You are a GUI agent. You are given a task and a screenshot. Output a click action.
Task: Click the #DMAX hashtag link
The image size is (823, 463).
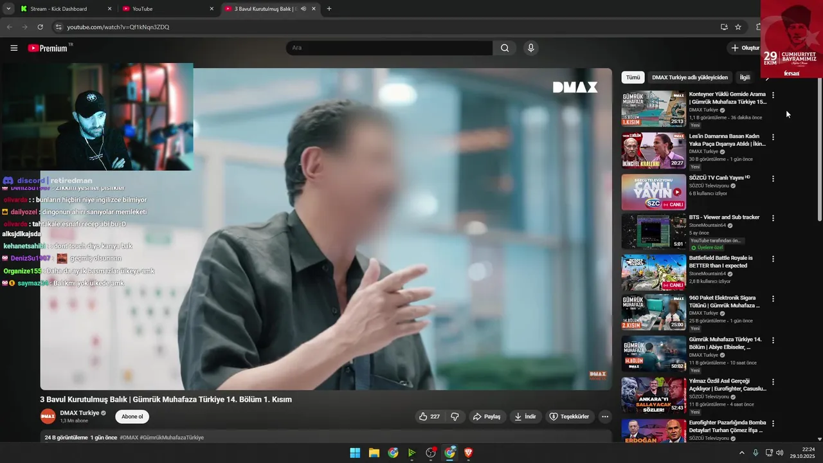pyautogui.click(x=129, y=437)
